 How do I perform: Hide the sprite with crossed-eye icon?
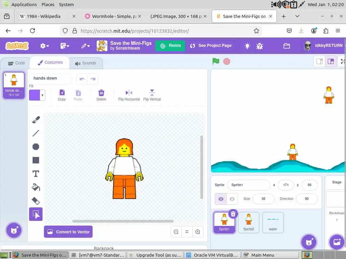pyautogui.click(x=232, y=199)
